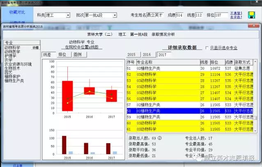The height and width of the screenshot is (167, 262).
Task: Select 生物技术 in the 专业 list
Action: (12, 69)
